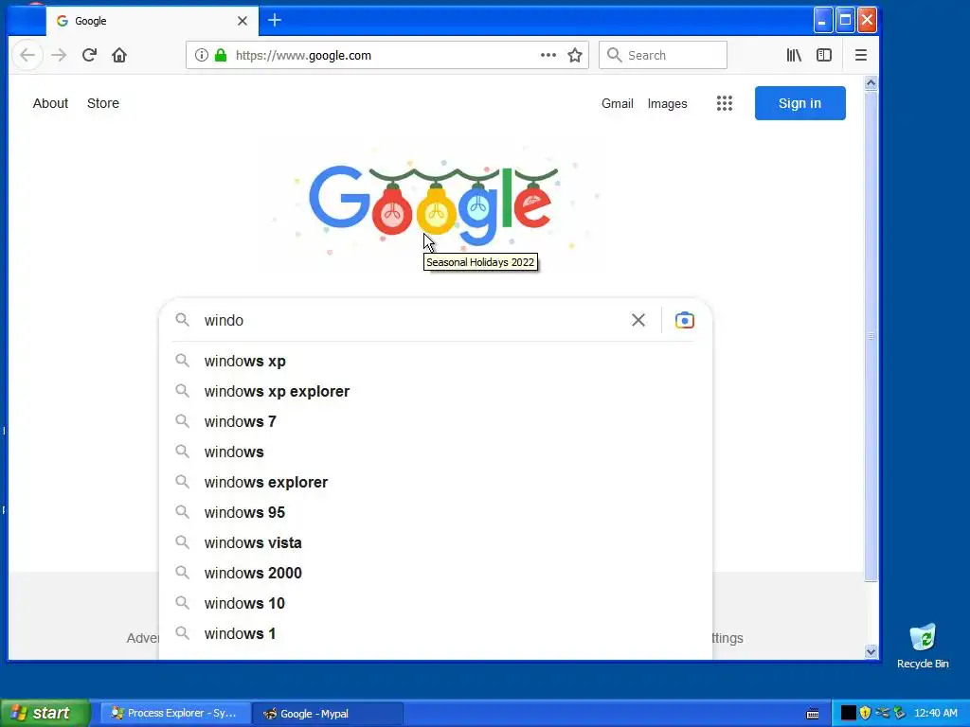Screen dimensions: 970x727
Task: Open the About link
Action: coord(50,103)
